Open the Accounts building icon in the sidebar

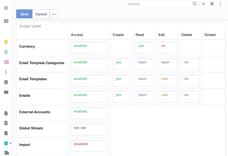pyautogui.click(x=6, y=42)
